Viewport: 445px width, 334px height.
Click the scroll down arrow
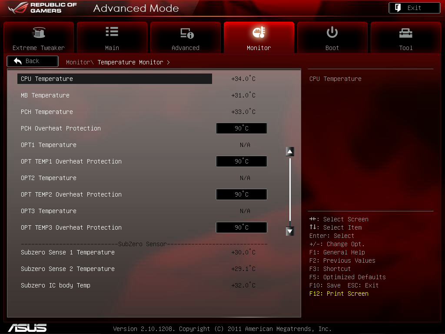click(290, 231)
